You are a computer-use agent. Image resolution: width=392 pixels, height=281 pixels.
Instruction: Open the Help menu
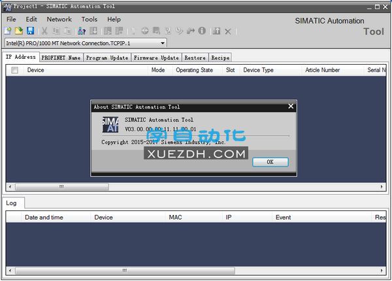pyautogui.click(x=114, y=19)
